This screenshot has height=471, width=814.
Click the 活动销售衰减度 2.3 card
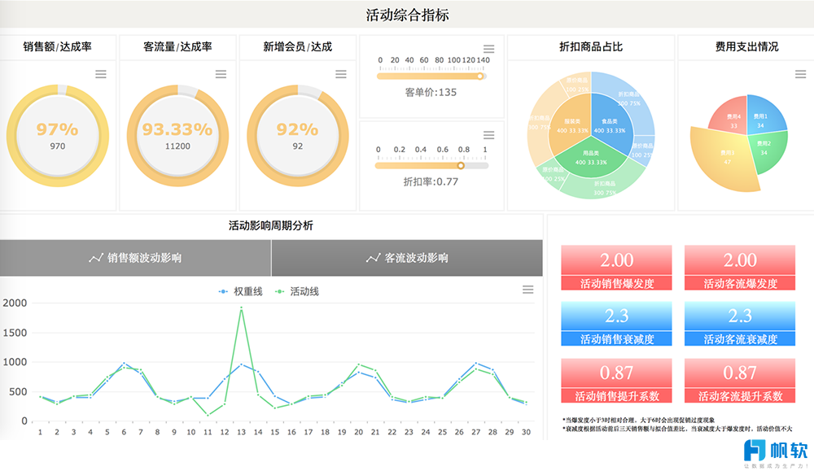click(x=616, y=324)
